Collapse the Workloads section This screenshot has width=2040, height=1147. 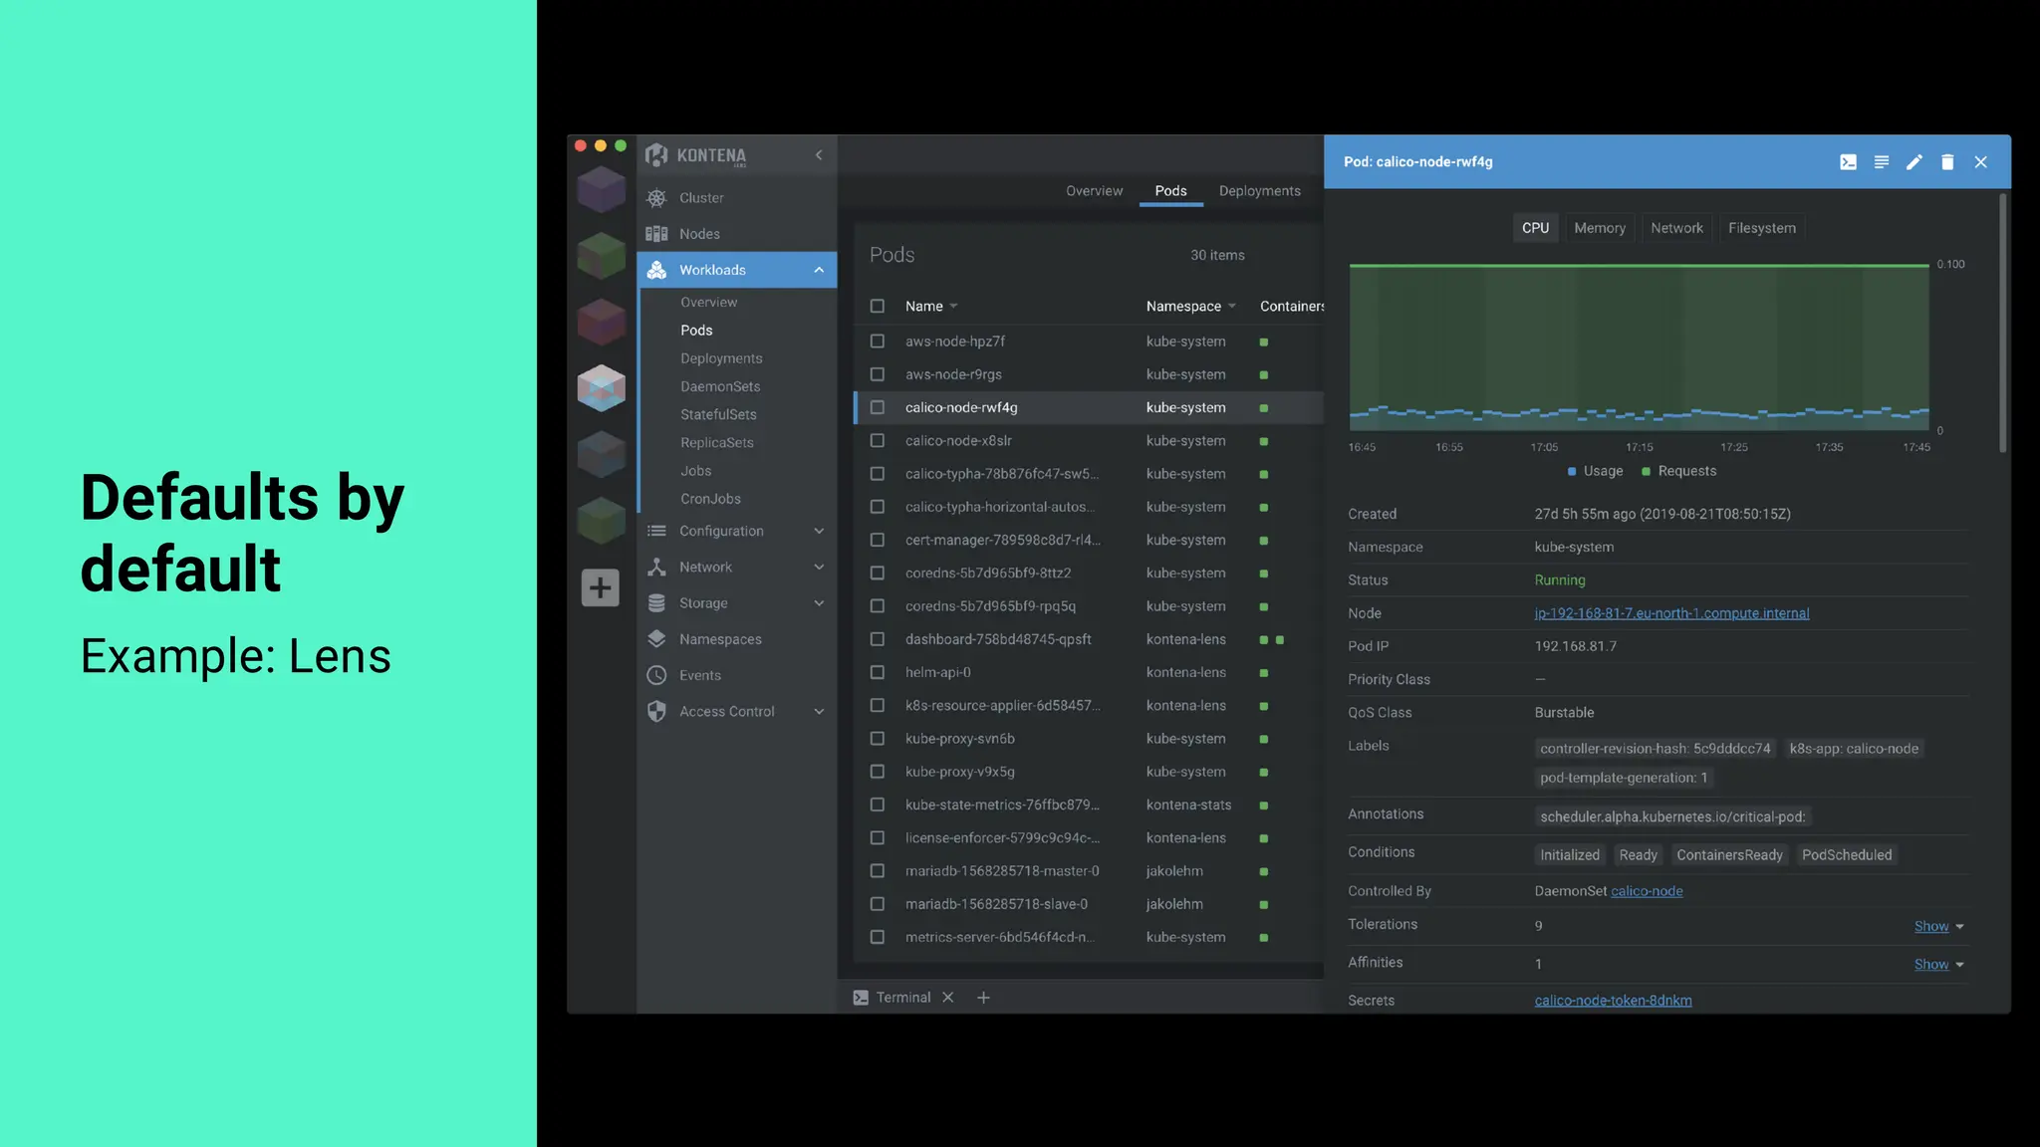click(818, 270)
